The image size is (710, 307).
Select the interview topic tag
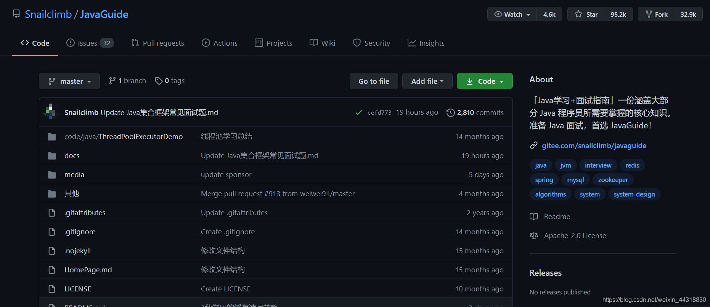[x=598, y=165]
